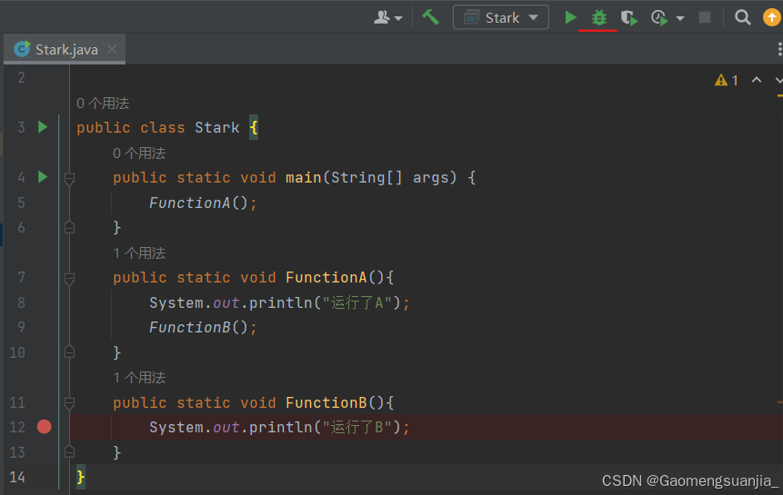Image resolution: width=783 pixels, height=495 pixels.
Task: Run Stark with coverage
Action: [x=628, y=17]
